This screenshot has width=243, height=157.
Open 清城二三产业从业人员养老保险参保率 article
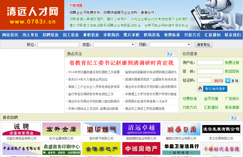[94, 87]
